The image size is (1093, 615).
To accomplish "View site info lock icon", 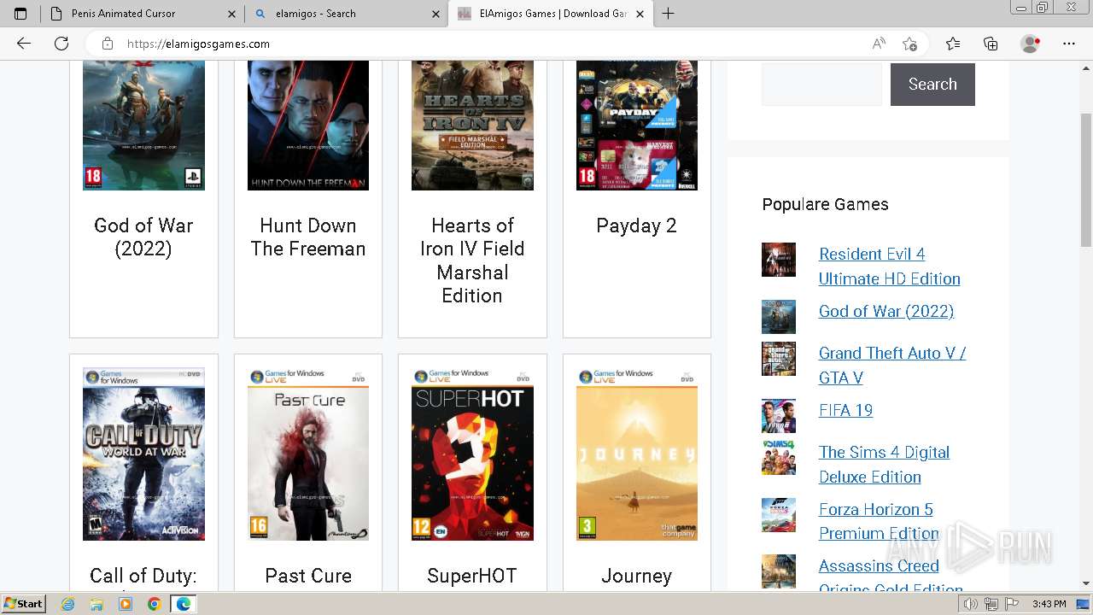I will click(x=107, y=44).
